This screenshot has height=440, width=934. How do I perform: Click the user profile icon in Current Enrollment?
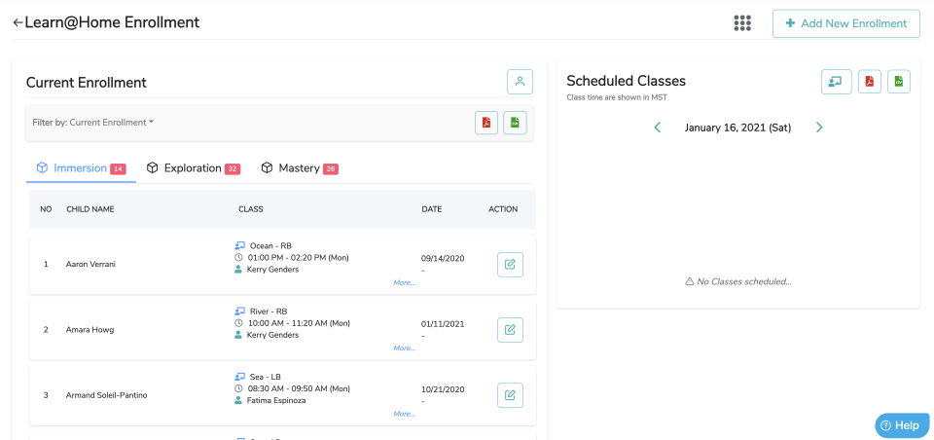click(520, 82)
